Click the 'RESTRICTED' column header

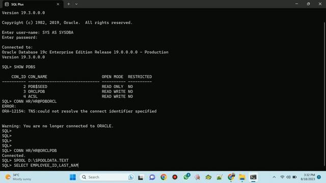tap(140, 77)
